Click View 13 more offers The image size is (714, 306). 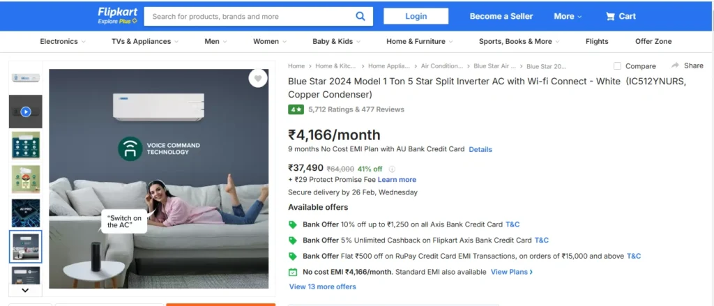coord(322,286)
